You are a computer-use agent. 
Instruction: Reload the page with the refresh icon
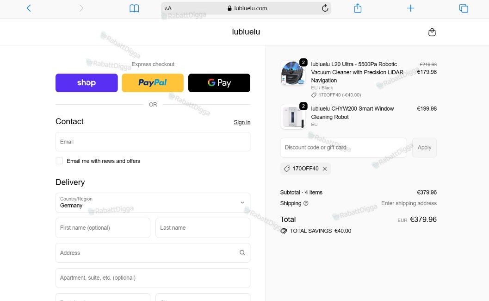(325, 8)
